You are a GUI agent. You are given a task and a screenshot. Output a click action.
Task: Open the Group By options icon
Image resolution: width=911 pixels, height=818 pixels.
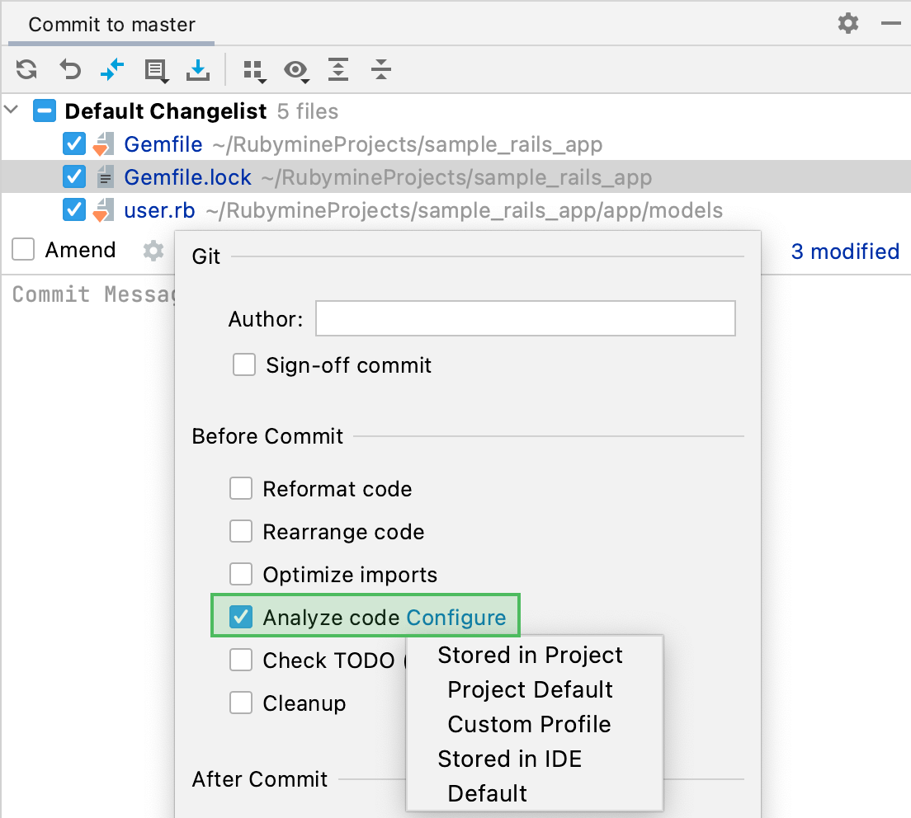(x=254, y=71)
